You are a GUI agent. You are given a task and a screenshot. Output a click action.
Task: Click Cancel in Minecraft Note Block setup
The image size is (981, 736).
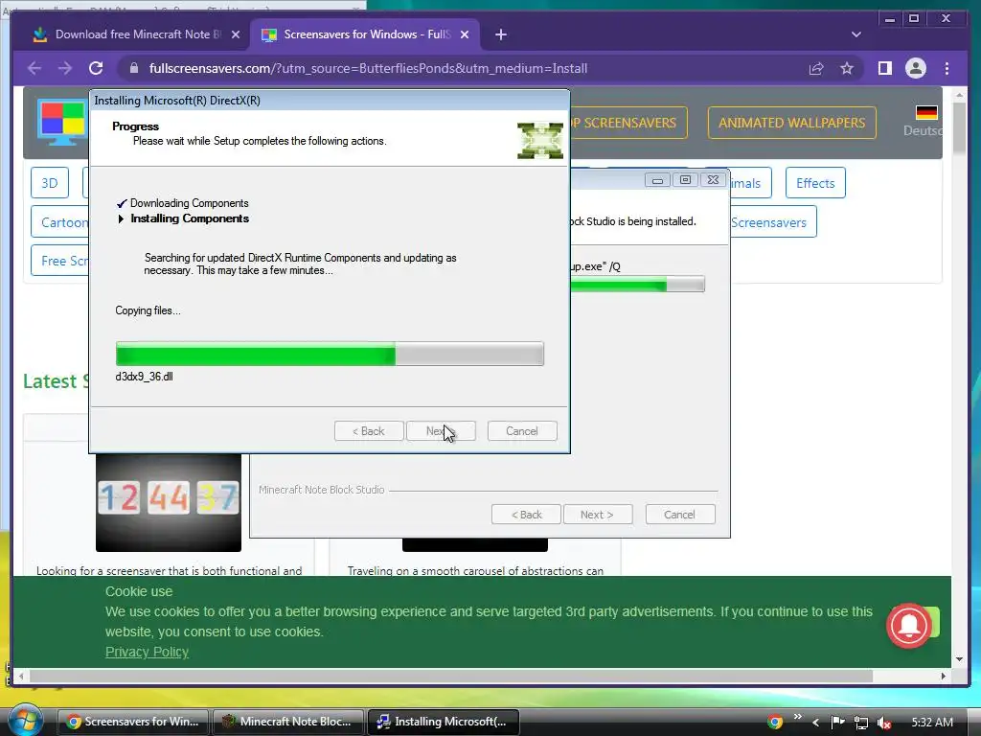click(x=679, y=515)
